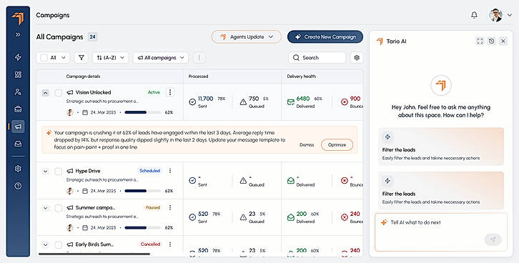The width and height of the screenshot is (519, 263).
Task: Open the inbox icon in sidebar
Action: tap(18, 144)
